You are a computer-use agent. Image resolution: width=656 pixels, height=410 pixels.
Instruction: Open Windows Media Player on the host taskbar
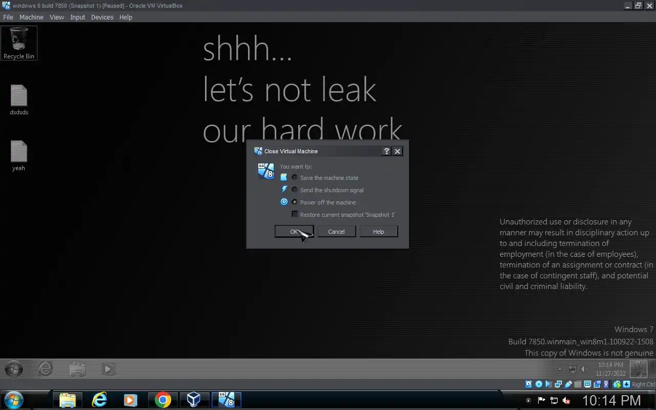point(131,400)
